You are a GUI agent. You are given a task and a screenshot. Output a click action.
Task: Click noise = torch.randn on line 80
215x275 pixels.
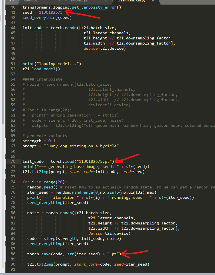[x=49, y=213]
